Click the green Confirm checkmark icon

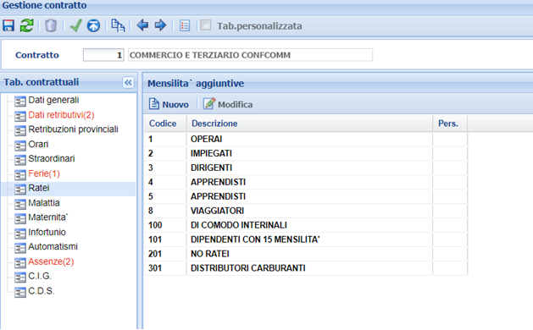tap(75, 25)
